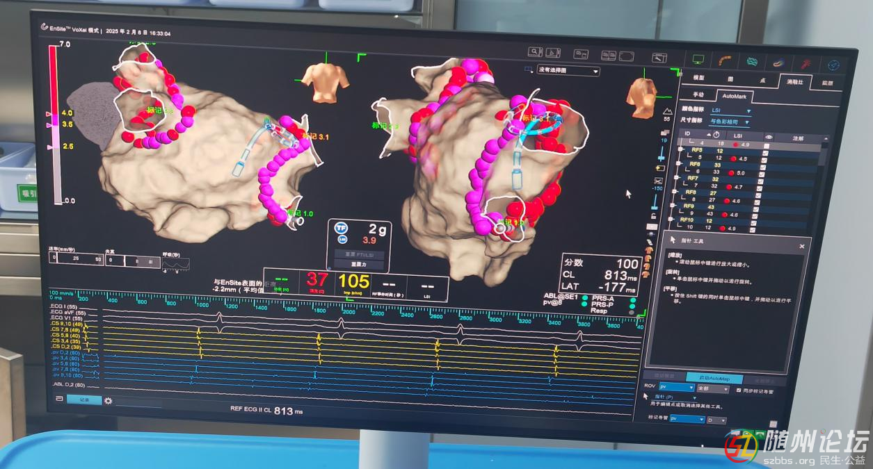Collapse the RF9 tree node
Viewport: 873px width, 469px height.
672,205
